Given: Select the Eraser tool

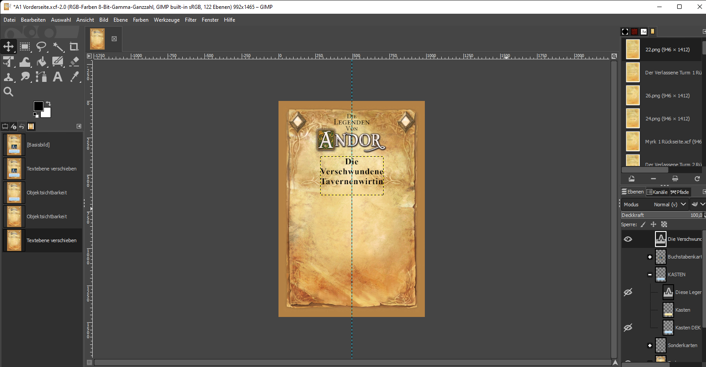Looking at the screenshot, I should pyautogui.click(x=74, y=62).
